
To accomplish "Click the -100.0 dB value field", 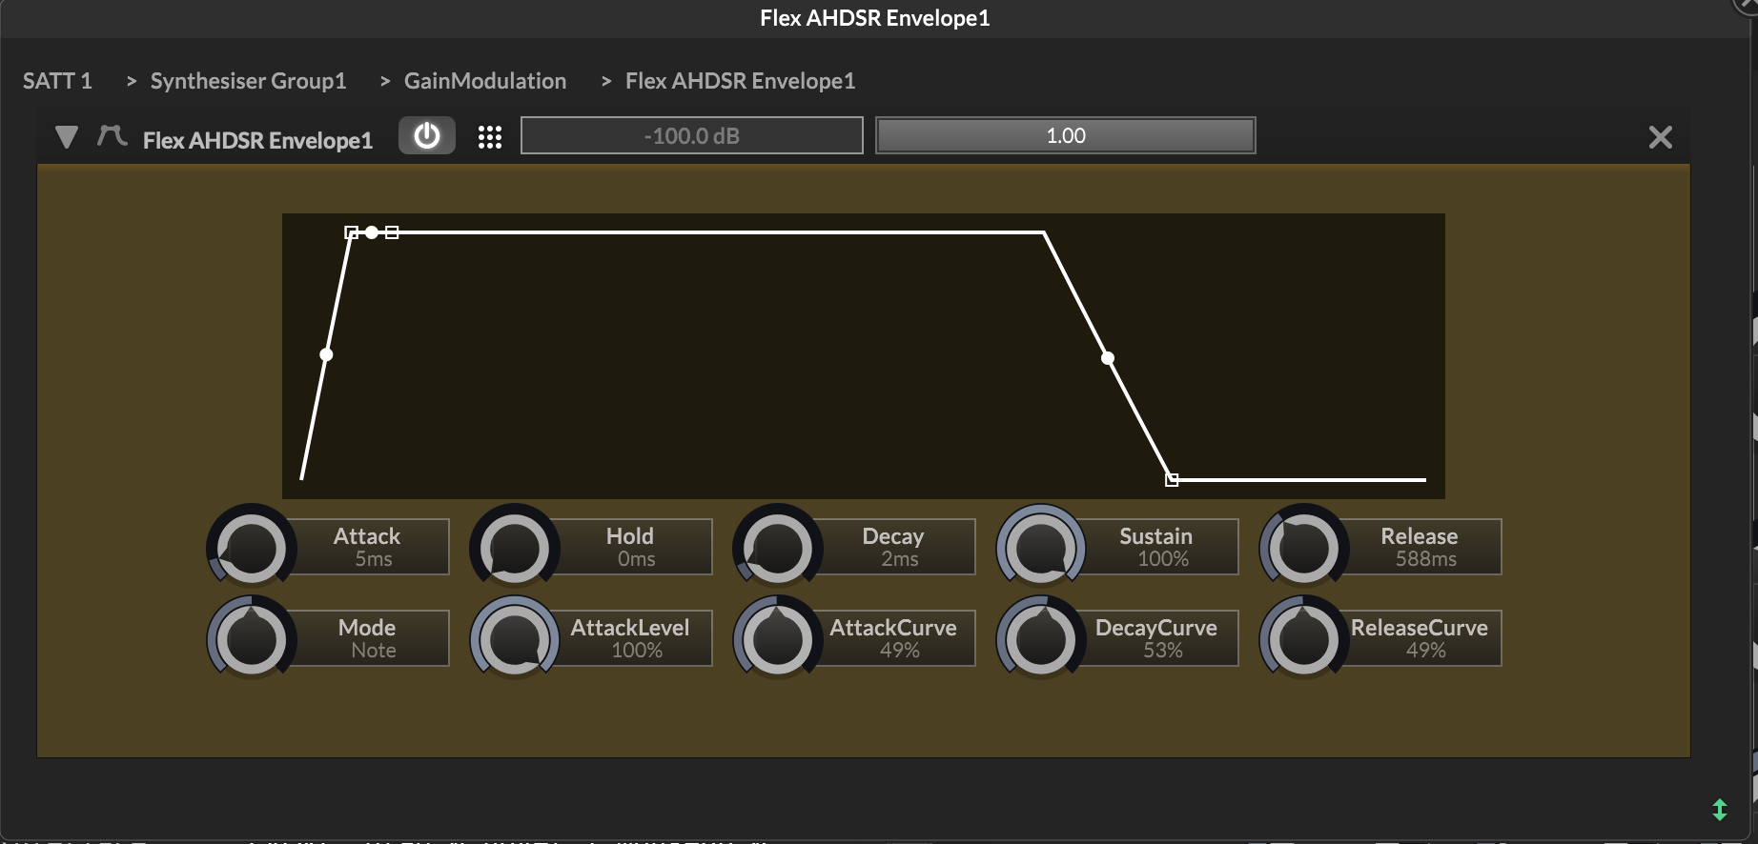I will [x=691, y=136].
